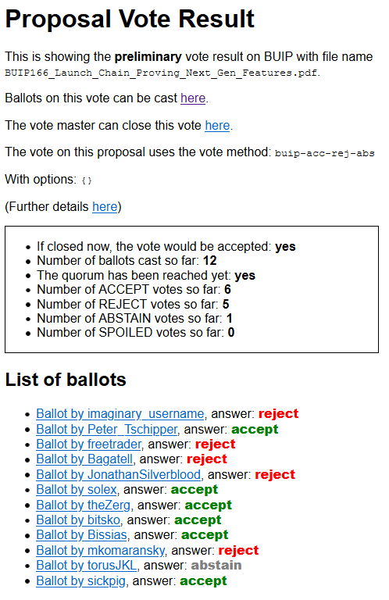This screenshot has height=600, width=389.
Task: Open the Further details 'here' link
Action: click(105, 206)
